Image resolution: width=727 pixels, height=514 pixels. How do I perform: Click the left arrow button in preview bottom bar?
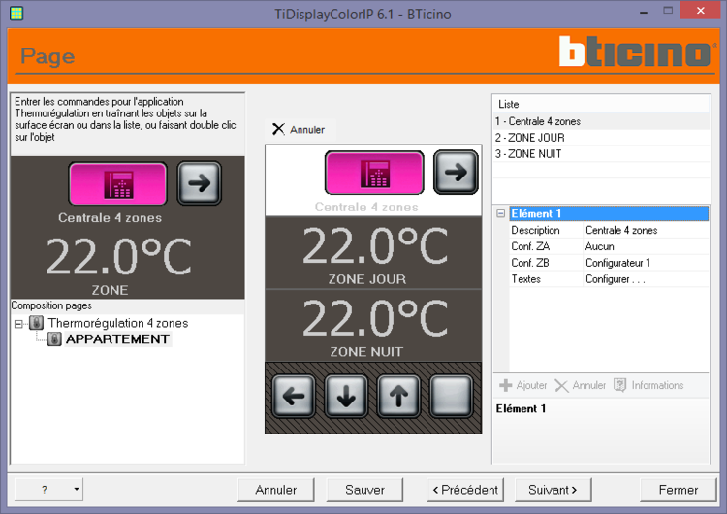(294, 397)
